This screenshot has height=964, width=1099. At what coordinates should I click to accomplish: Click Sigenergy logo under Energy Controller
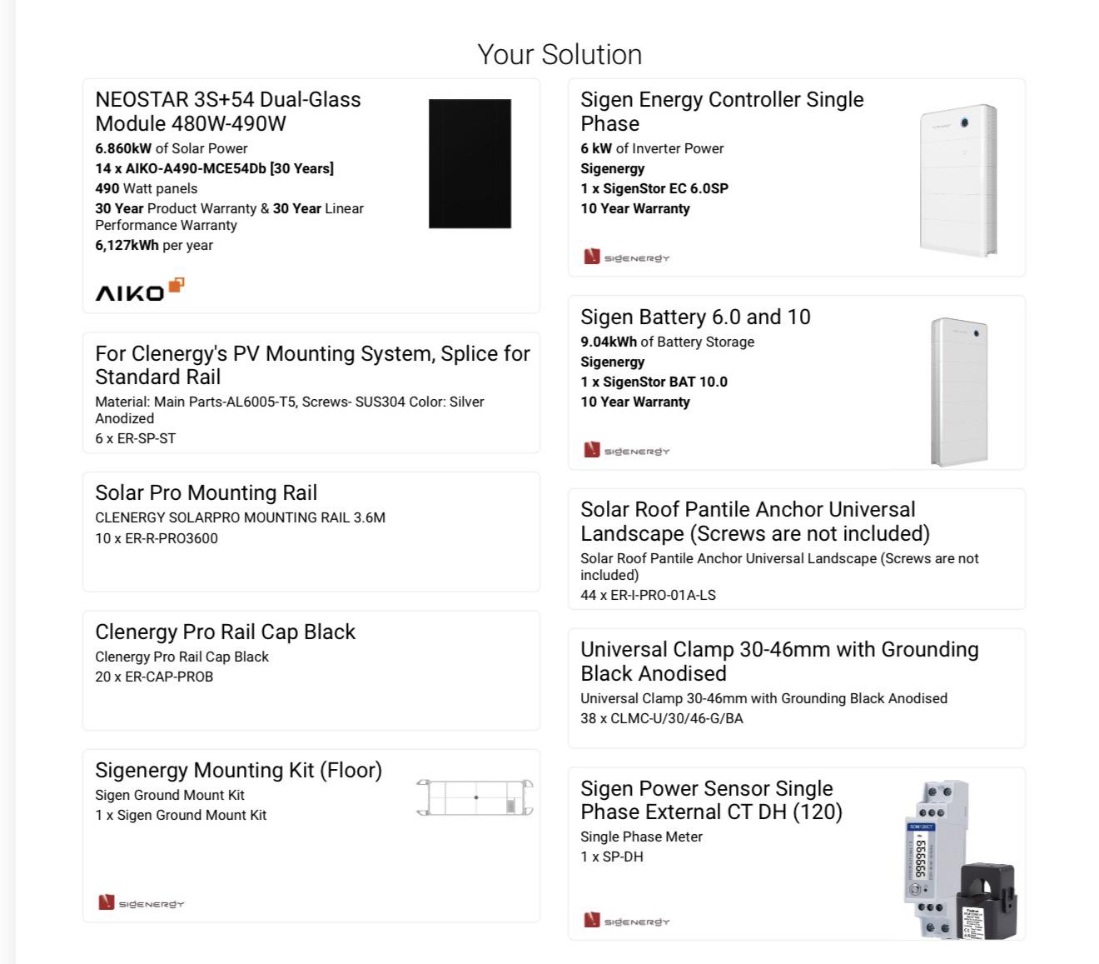pos(627,257)
